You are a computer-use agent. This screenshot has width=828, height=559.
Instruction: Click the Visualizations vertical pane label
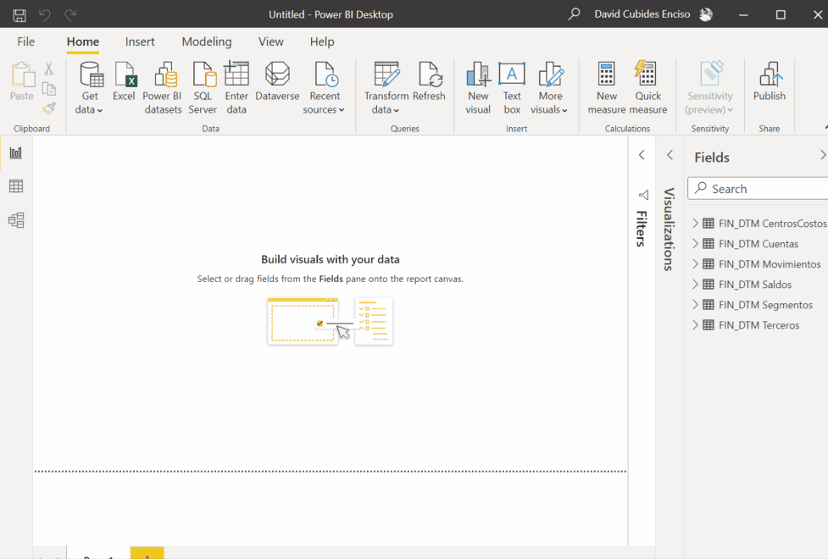669,230
